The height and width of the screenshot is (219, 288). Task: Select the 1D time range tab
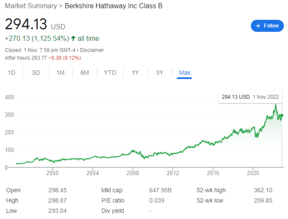point(12,73)
